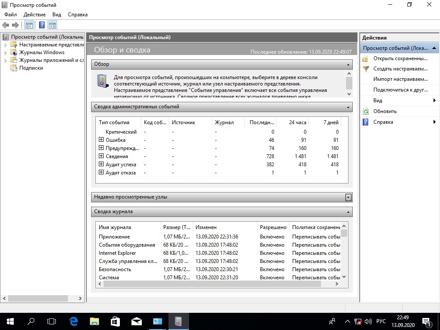Screen dimensions: 440x330
Task: Click the show/hide action pane toolbar icon
Action: point(52,25)
